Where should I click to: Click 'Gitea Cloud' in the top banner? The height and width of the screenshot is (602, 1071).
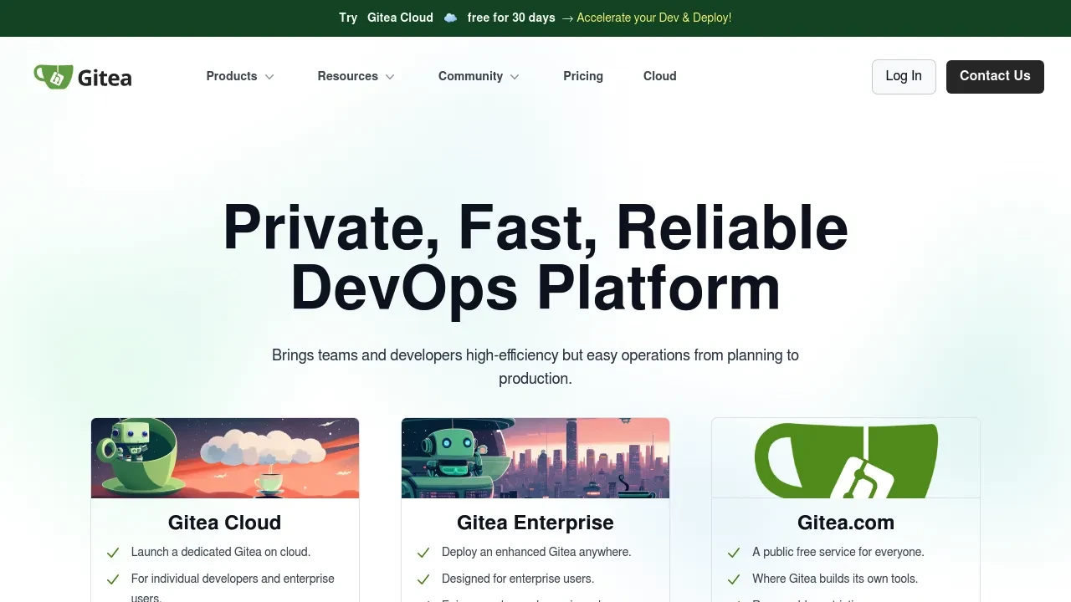400,18
